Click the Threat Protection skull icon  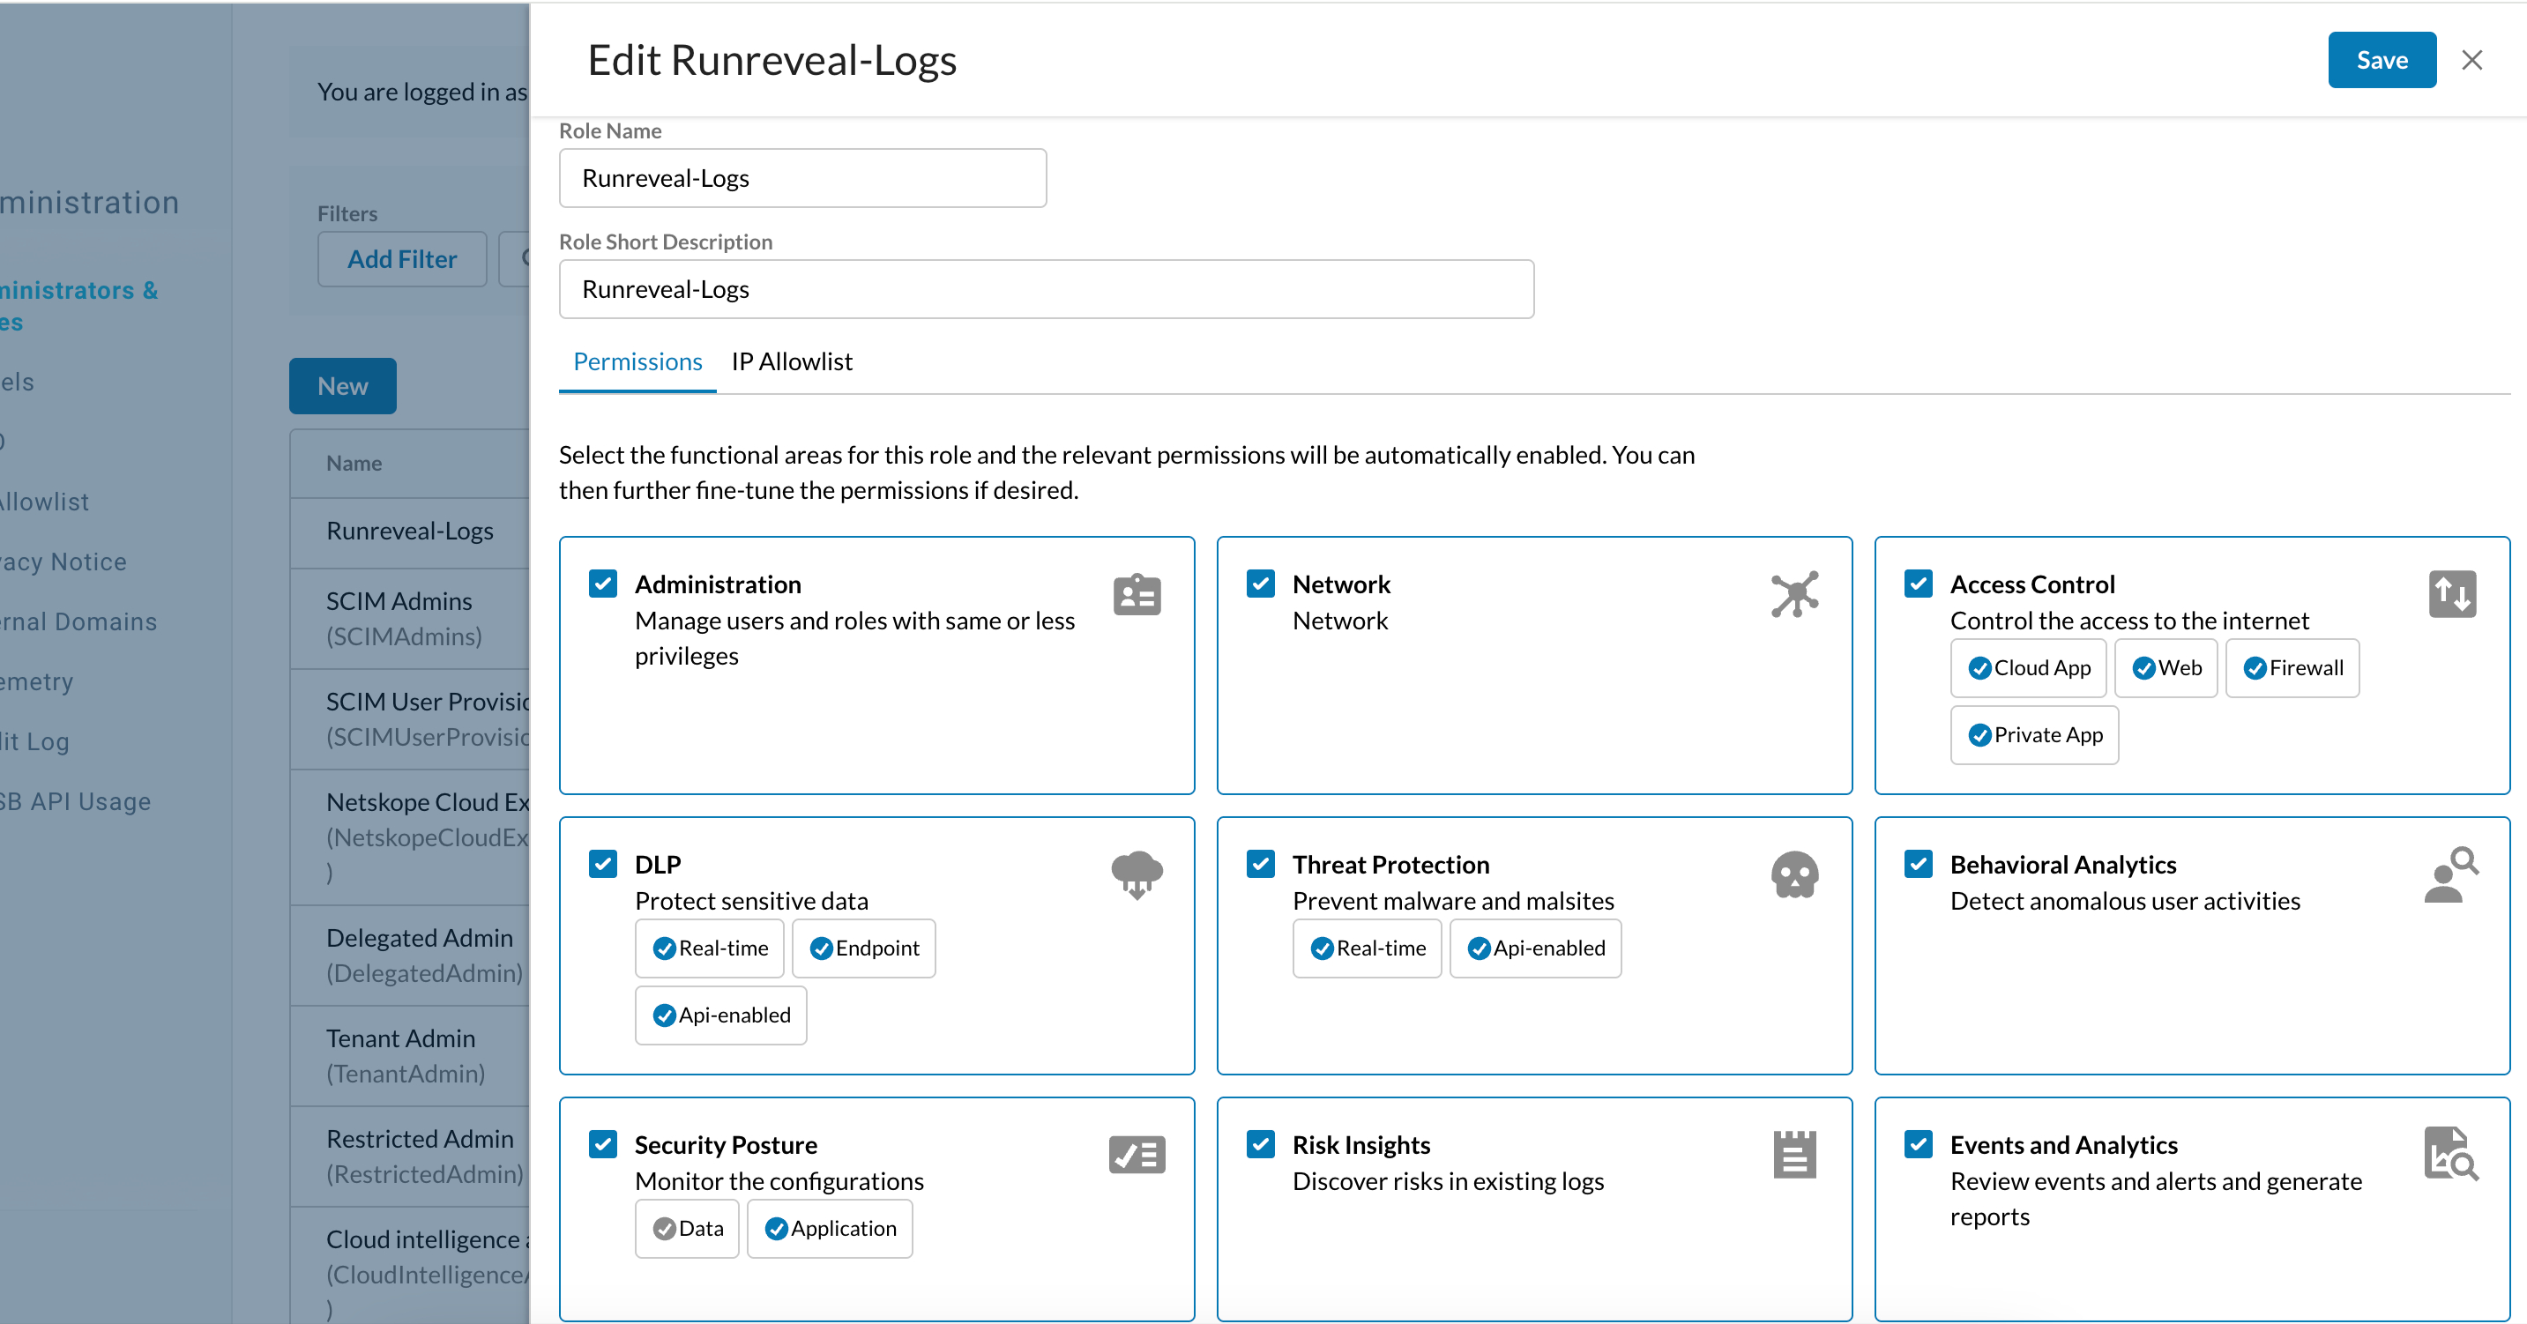[x=1794, y=874]
